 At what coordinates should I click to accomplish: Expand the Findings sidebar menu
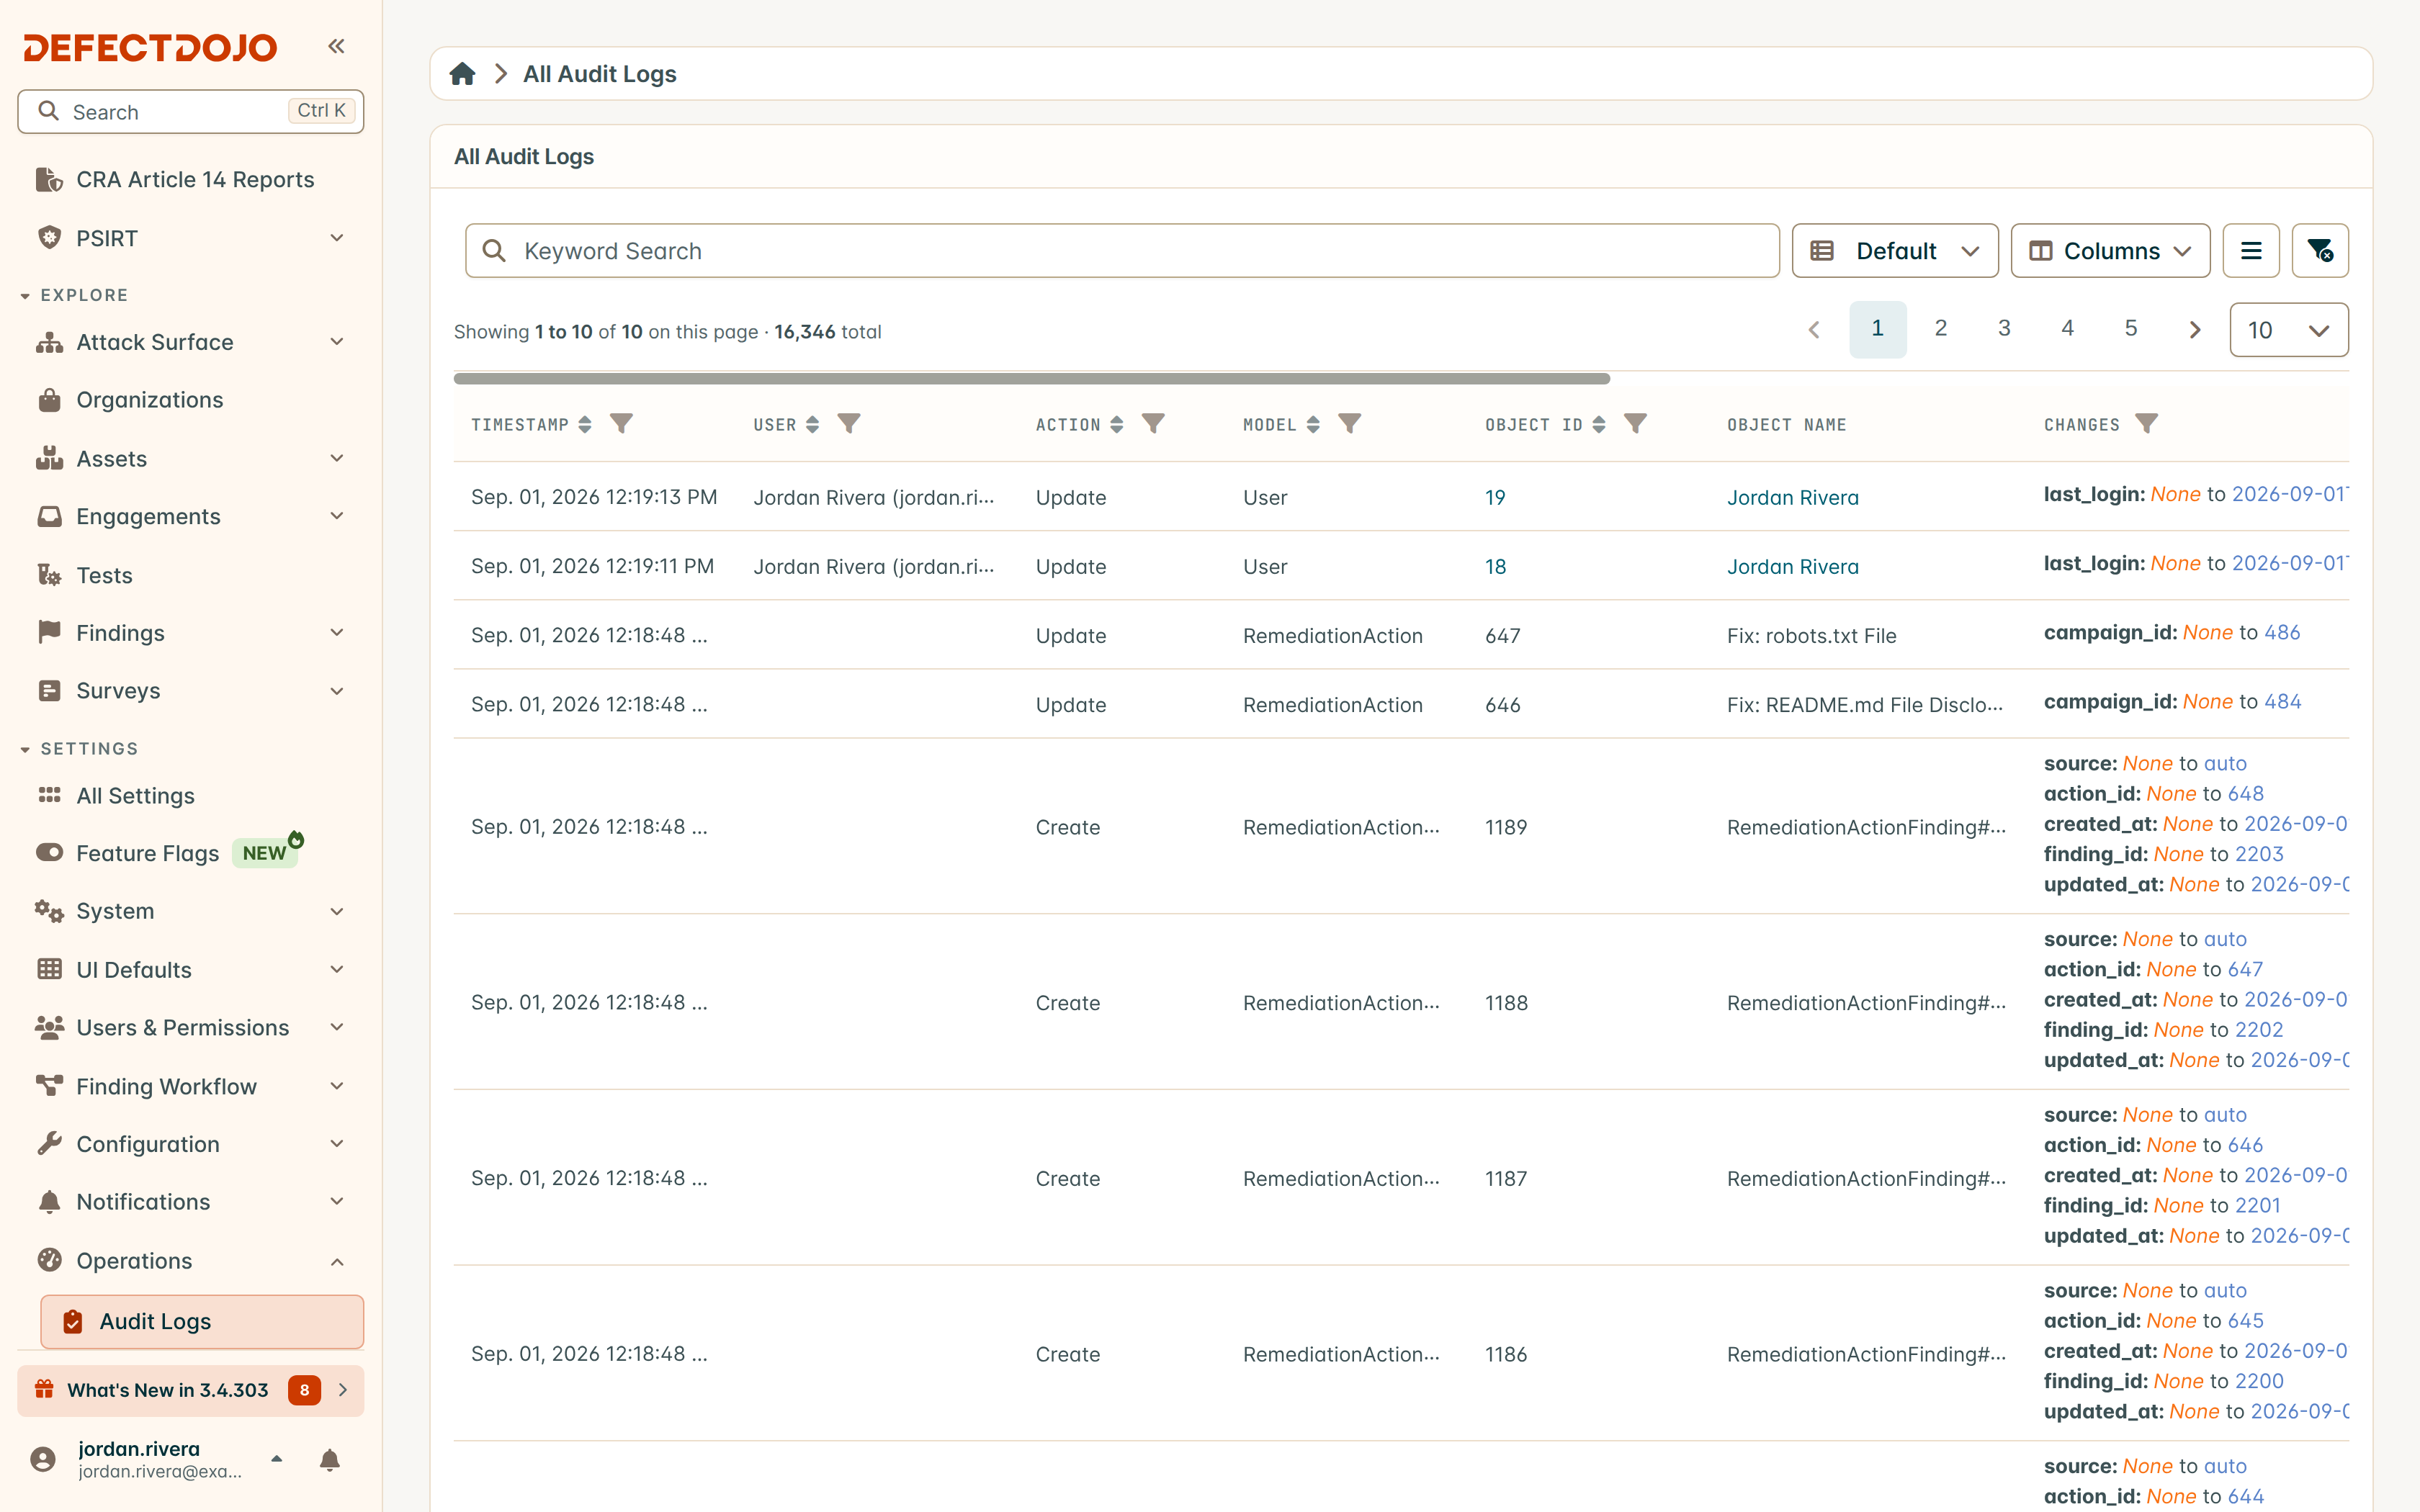[191, 633]
